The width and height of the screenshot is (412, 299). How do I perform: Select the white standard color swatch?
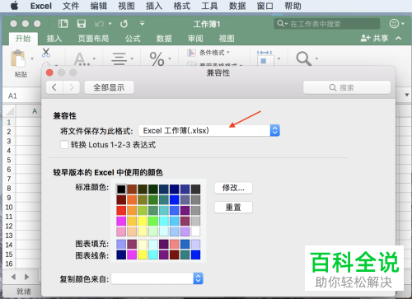195,231
